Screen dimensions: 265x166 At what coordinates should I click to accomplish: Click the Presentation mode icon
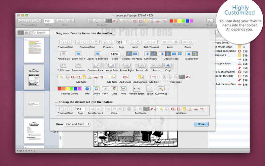click(79, 65)
